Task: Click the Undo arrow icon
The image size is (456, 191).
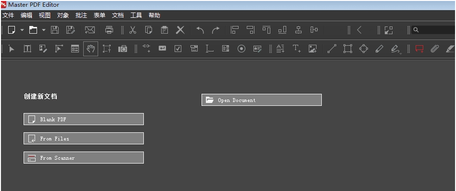Action: point(200,30)
